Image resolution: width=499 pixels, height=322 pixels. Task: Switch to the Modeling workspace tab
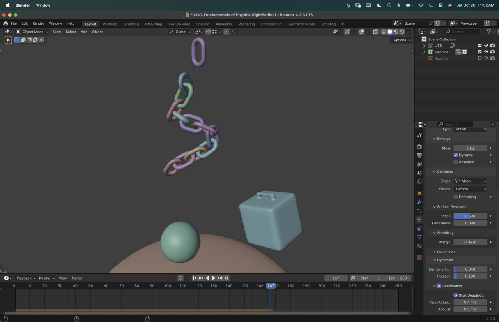(110, 24)
